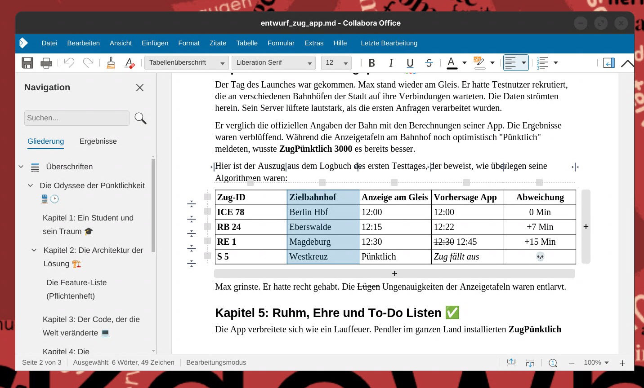The height and width of the screenshot is (388, 644).
Task: Click the Clone Formatting paintbrush icon
Action: (x=111, y=63)
